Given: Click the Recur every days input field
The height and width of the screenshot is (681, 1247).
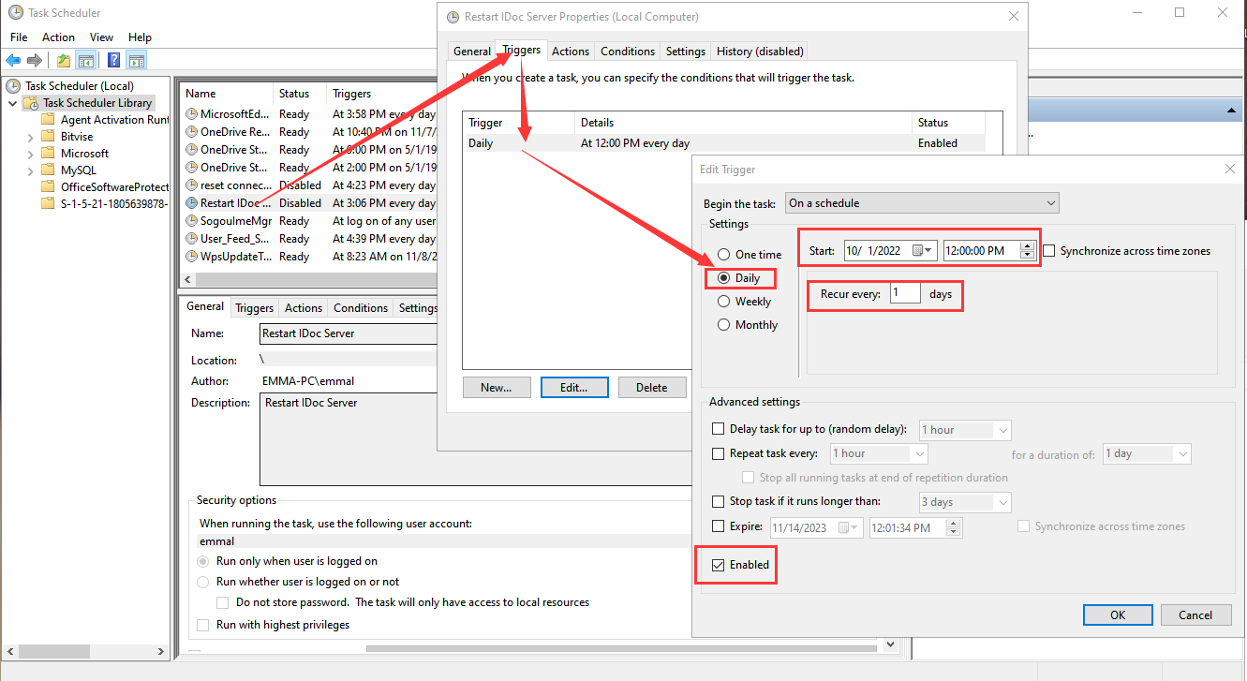Looking at the screenshot, I should (x=905, y=294).
